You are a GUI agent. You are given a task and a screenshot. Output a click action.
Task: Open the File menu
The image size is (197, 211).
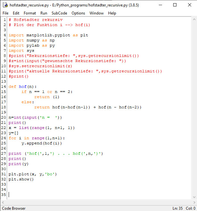pos(5,13)
